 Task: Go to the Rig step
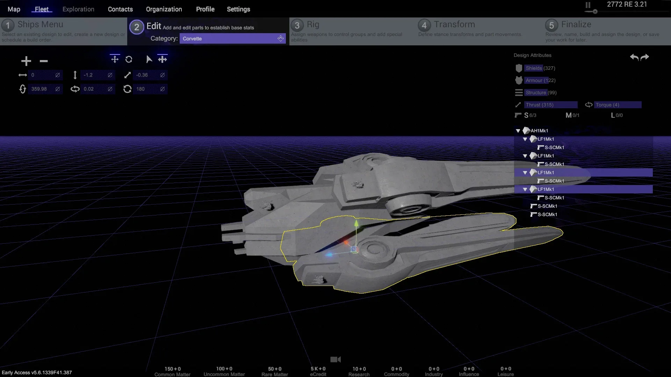(x=313, y=24)
